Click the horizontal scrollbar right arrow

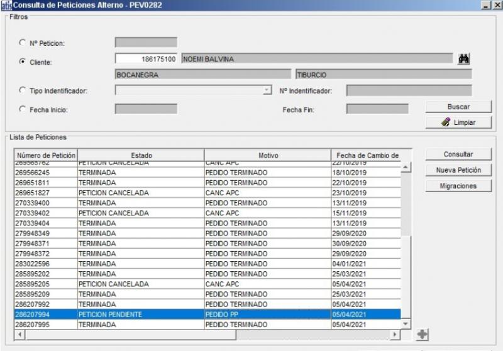tap(395, 335)
